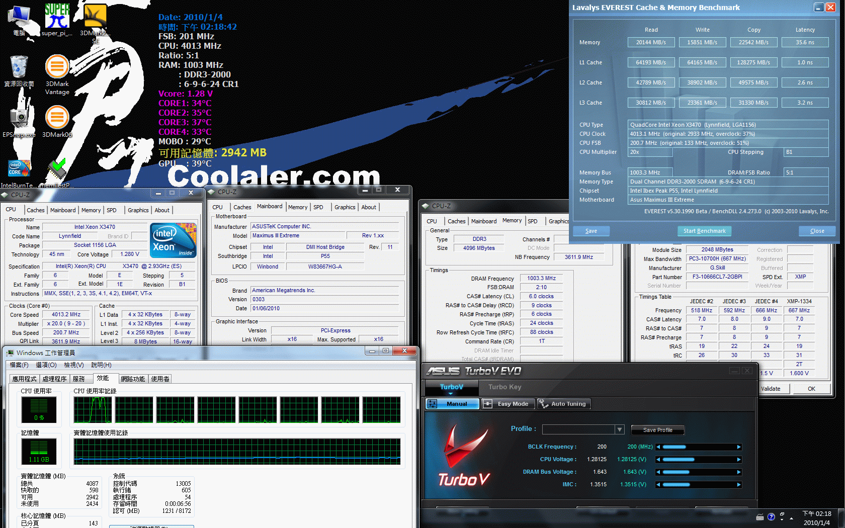Click the language bar restore icon in the tray
The width and height of the screenshot is (845, 528).
tap(782, 514)
